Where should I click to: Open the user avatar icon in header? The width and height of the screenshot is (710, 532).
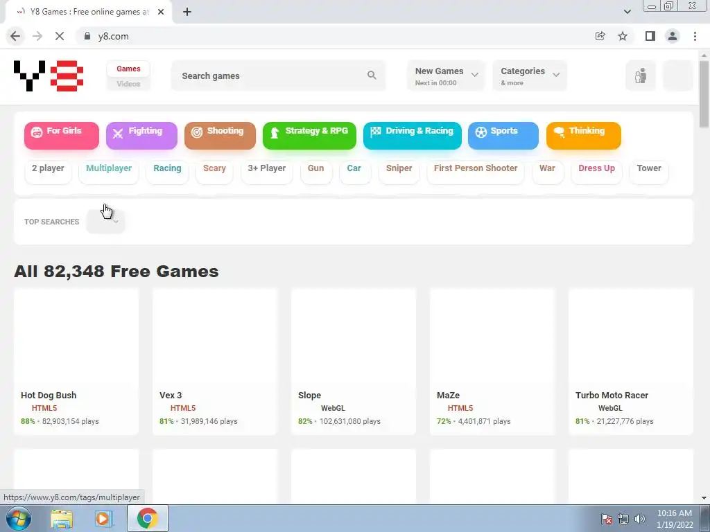[640, 76]
